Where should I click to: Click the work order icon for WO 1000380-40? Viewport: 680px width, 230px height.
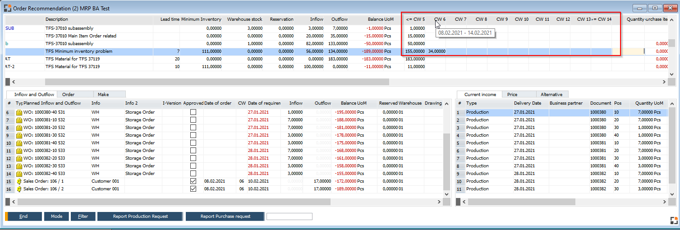point(19,112)
